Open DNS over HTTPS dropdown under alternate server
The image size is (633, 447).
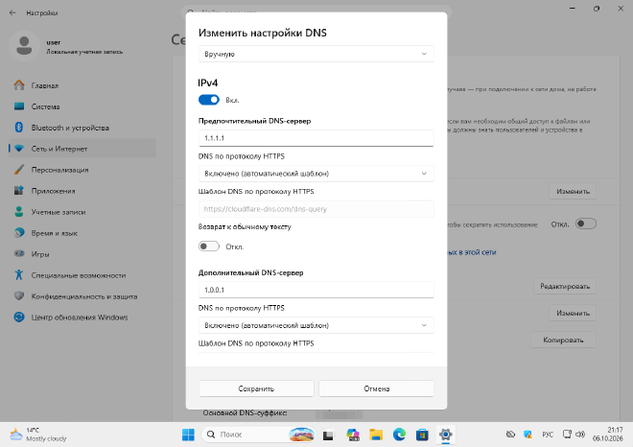click(x=316, y=325)
